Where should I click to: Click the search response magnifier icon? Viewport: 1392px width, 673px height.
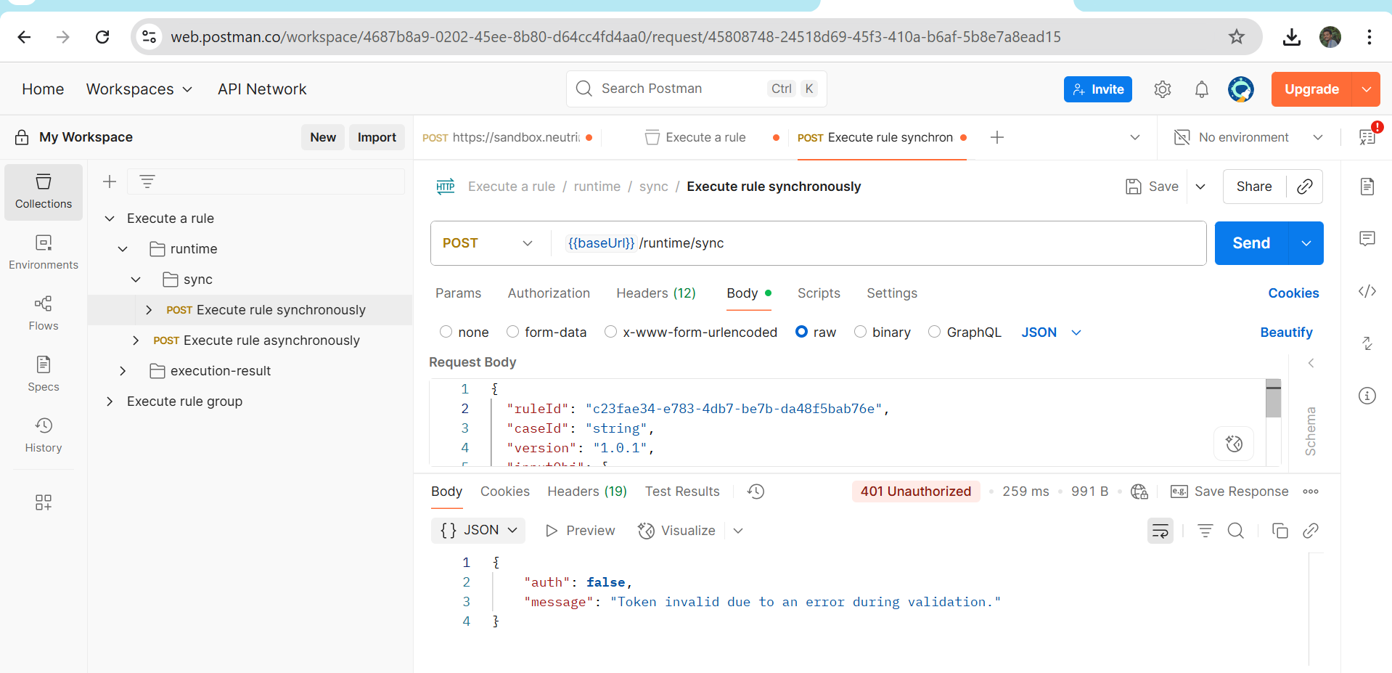pos(1236,531)
